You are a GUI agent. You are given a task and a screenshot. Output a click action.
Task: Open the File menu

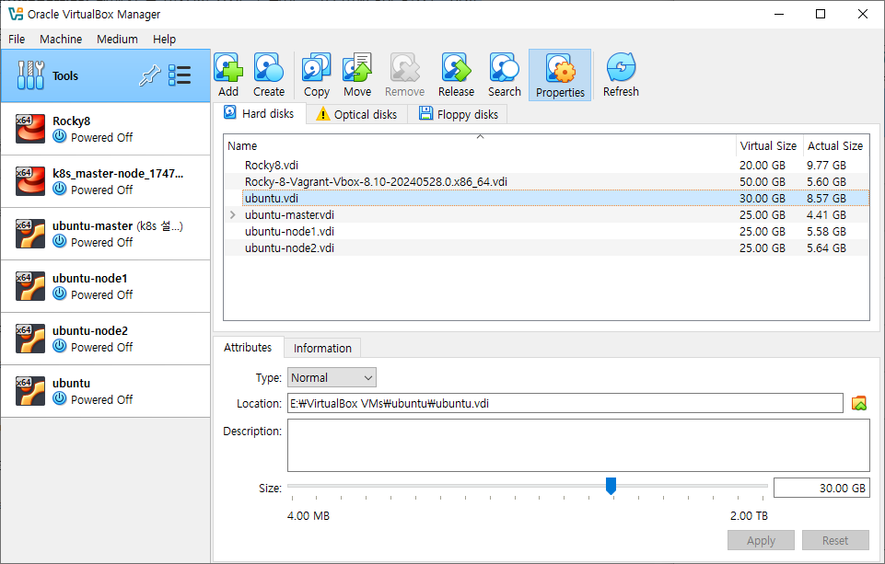pyautogui.click(x=17, y=39)
